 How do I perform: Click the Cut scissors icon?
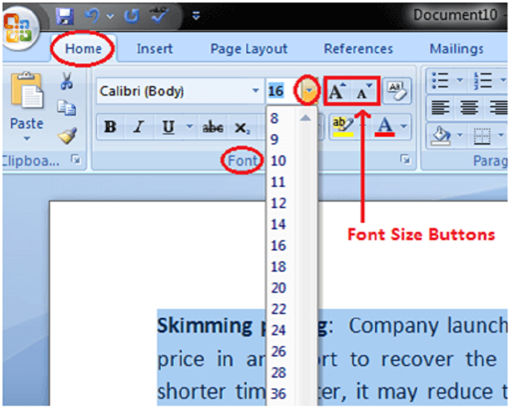click(66, 81)
